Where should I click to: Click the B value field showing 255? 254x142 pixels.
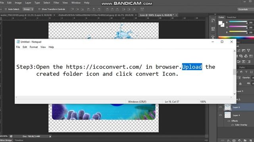click(251, 32)
